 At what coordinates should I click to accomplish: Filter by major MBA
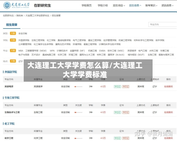click(x=21, y=51)
